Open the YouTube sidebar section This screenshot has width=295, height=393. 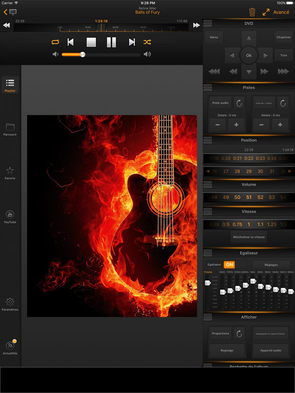[10, 217]
